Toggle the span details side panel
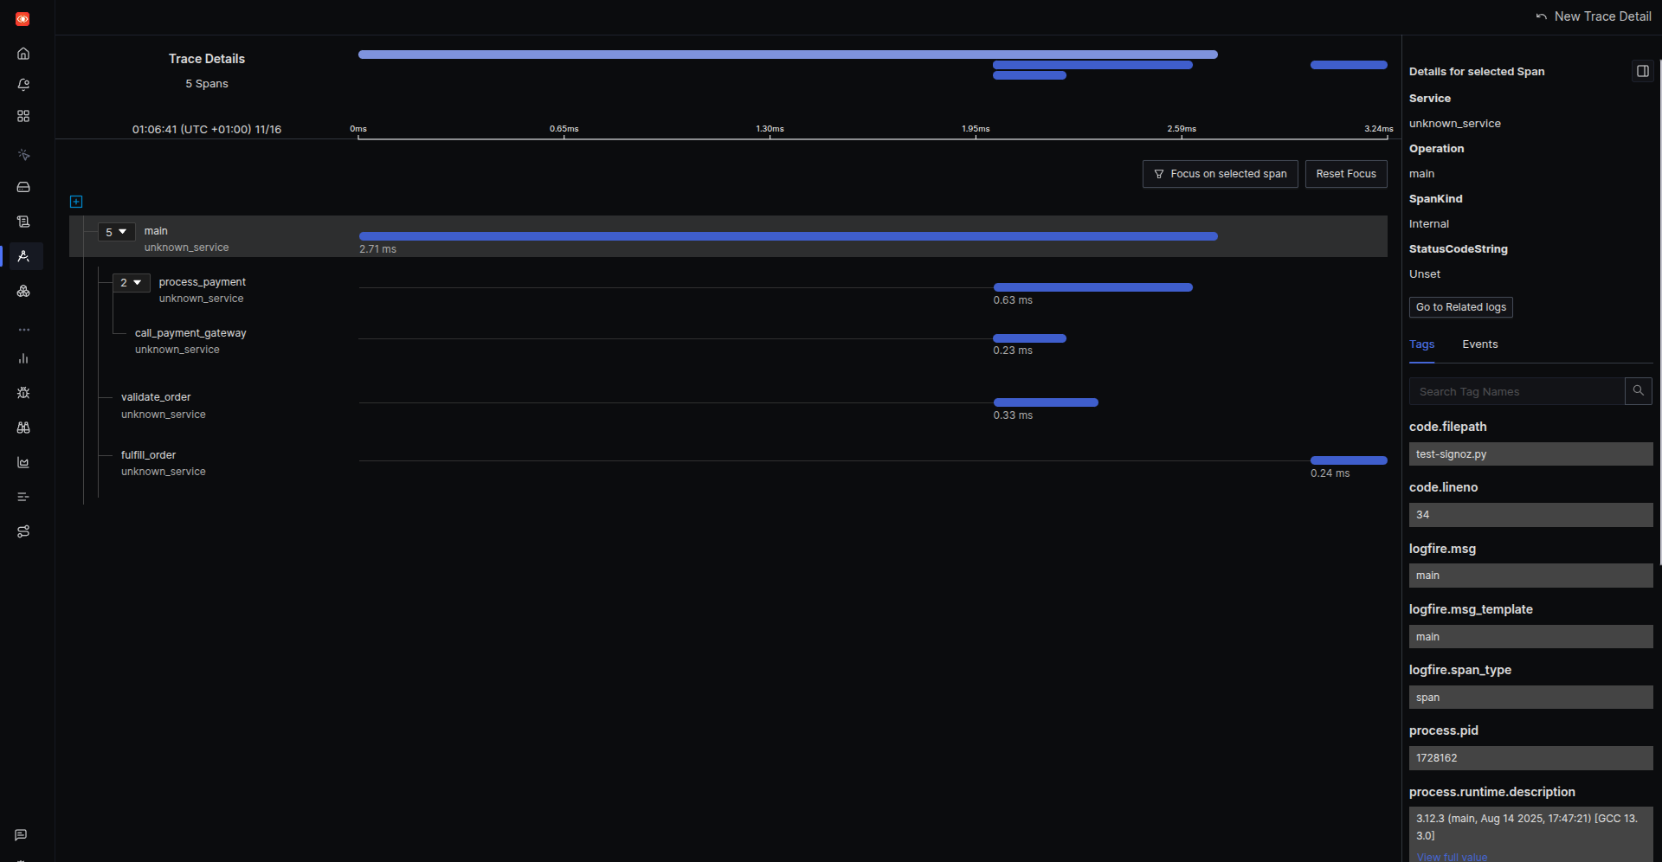1662x862 pixels. (x=1642, y=71)
